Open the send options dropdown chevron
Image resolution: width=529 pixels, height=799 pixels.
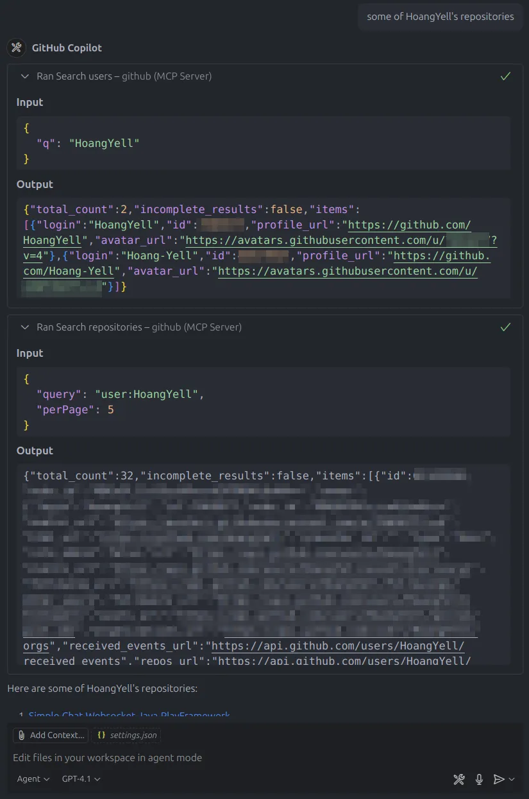pos(512,779)
